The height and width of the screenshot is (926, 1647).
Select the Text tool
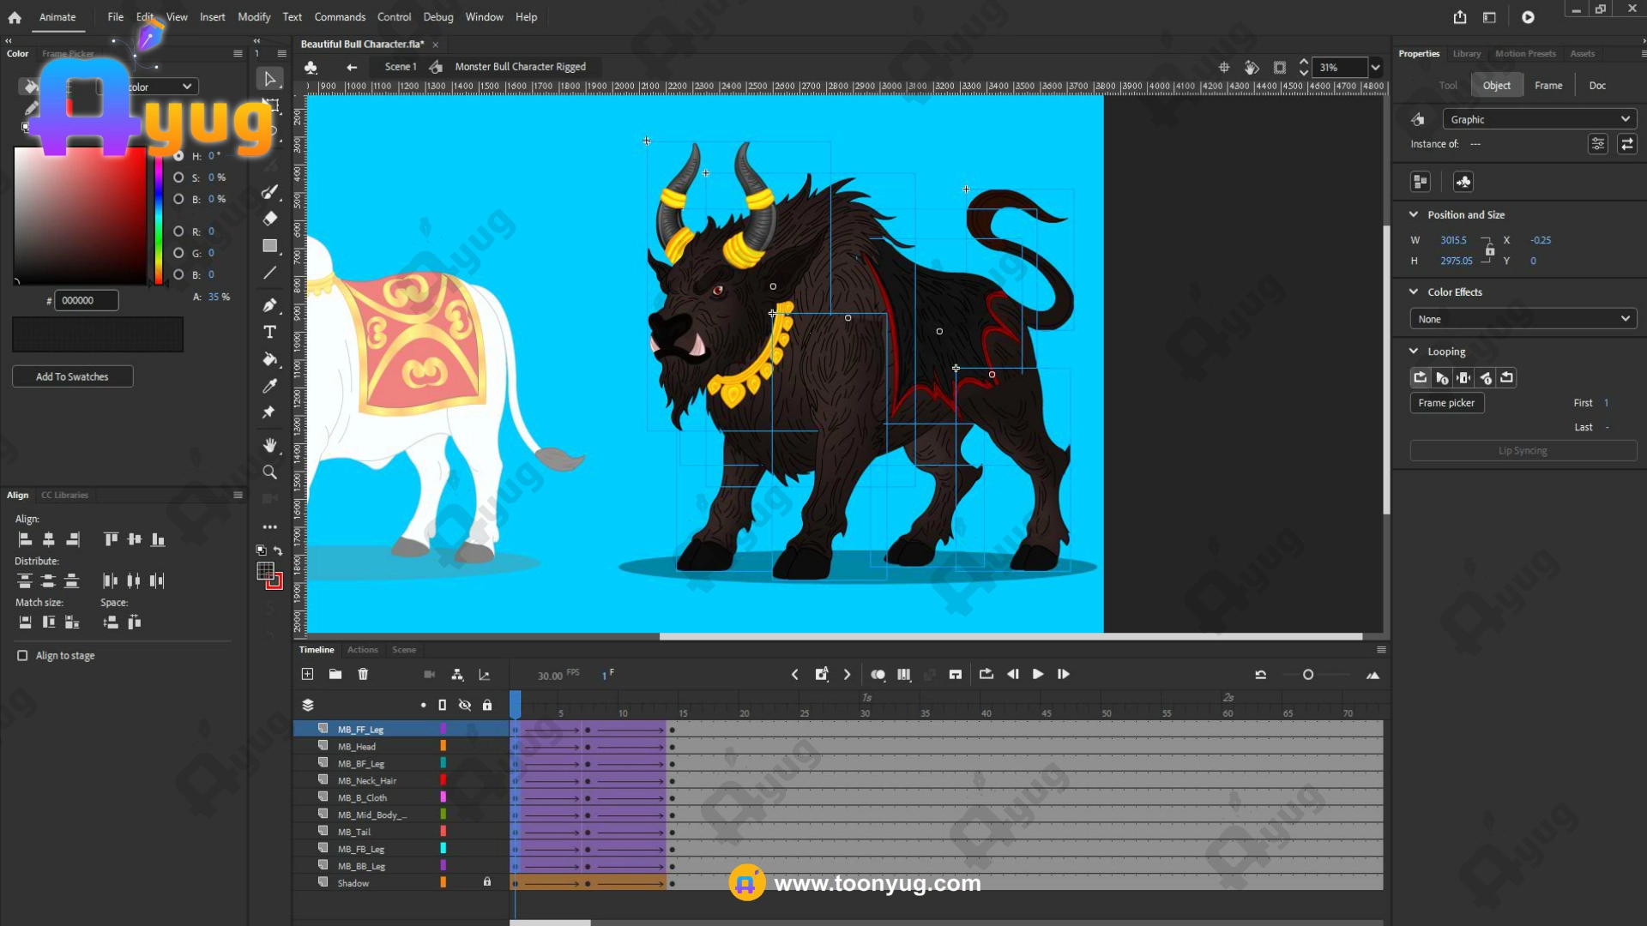tap(269, 332)
